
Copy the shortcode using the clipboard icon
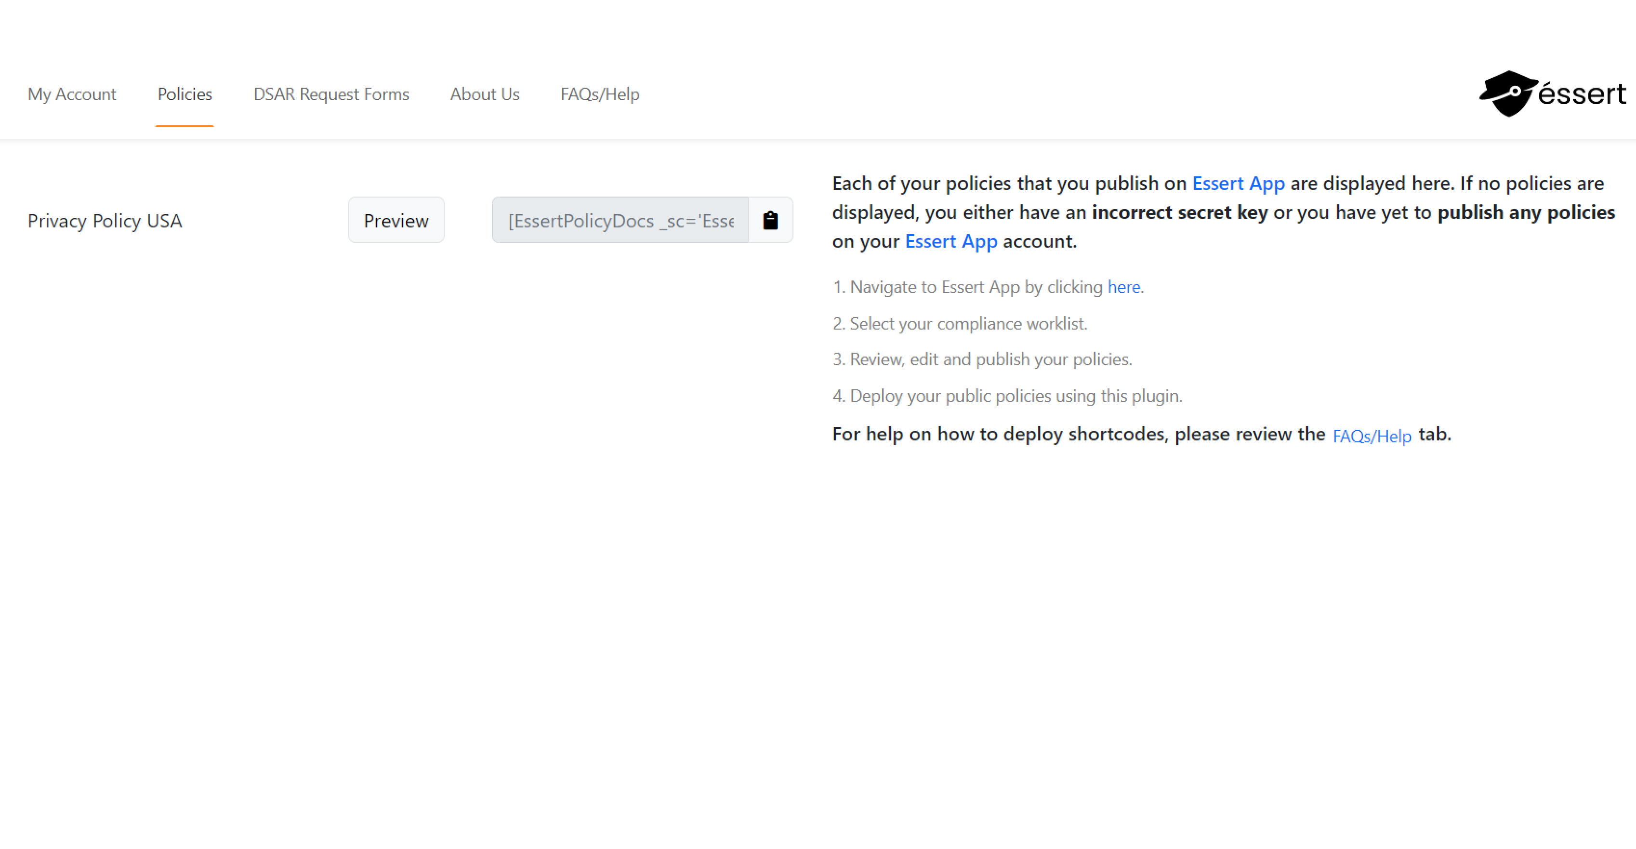[x=770, y=220]
